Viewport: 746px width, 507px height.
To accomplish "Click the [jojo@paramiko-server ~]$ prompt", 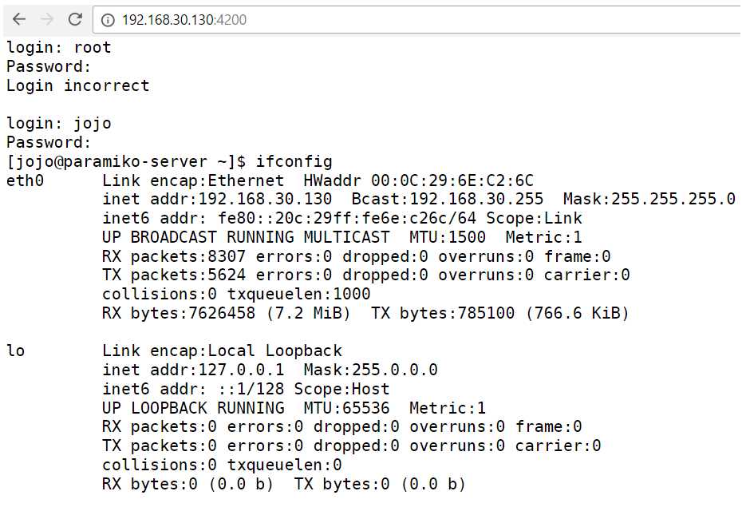I will 126,162.
